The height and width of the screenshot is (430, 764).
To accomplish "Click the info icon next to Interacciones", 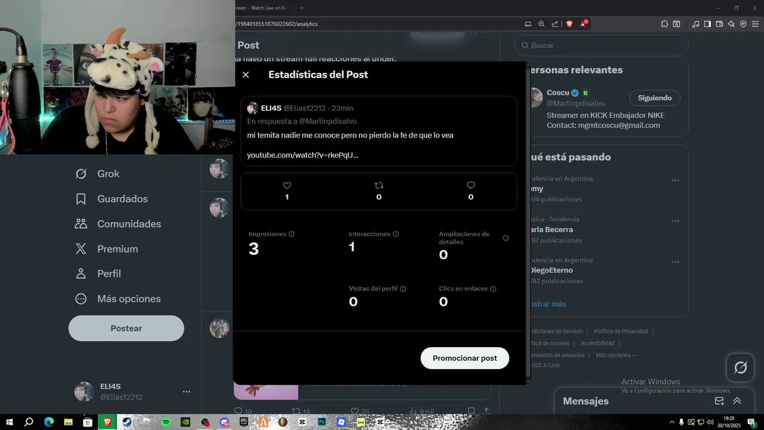I will pyautogui.click(x=396, y=234).
